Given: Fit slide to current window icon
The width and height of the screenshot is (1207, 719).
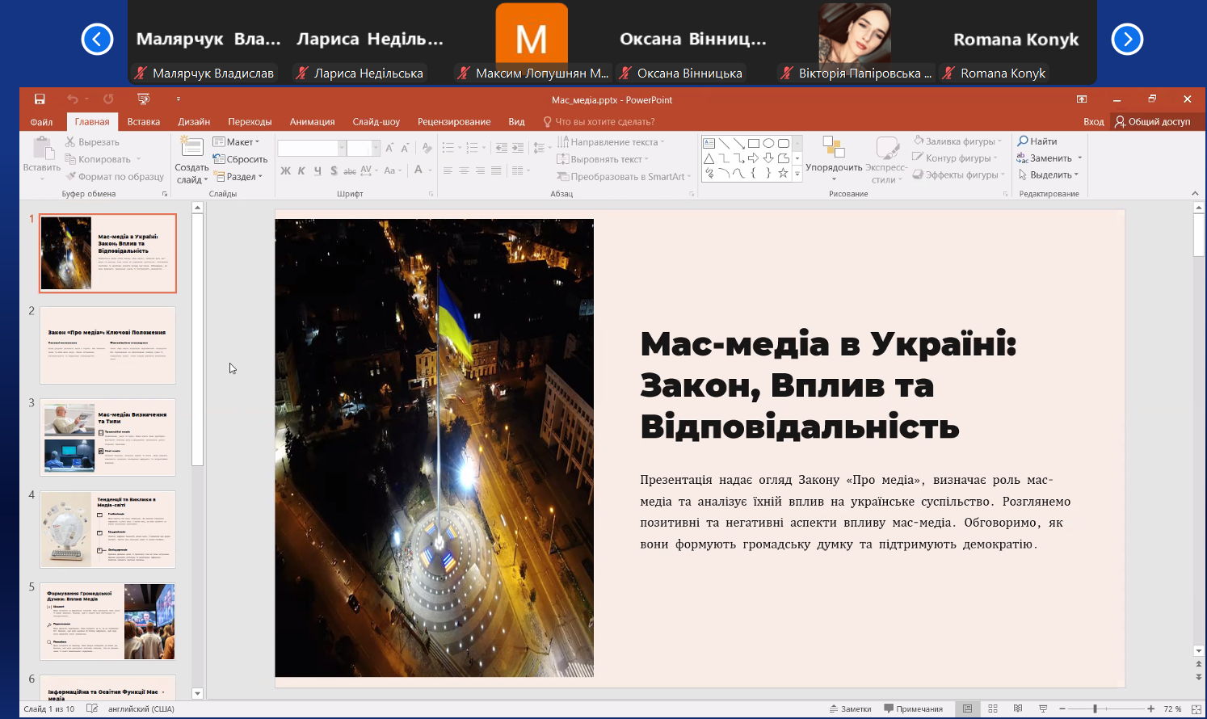Looking at the screenshot, I should (x=1196, y=708).
